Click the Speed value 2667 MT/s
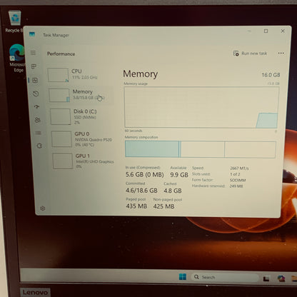 pyautogui.click(x=239, y=168)
